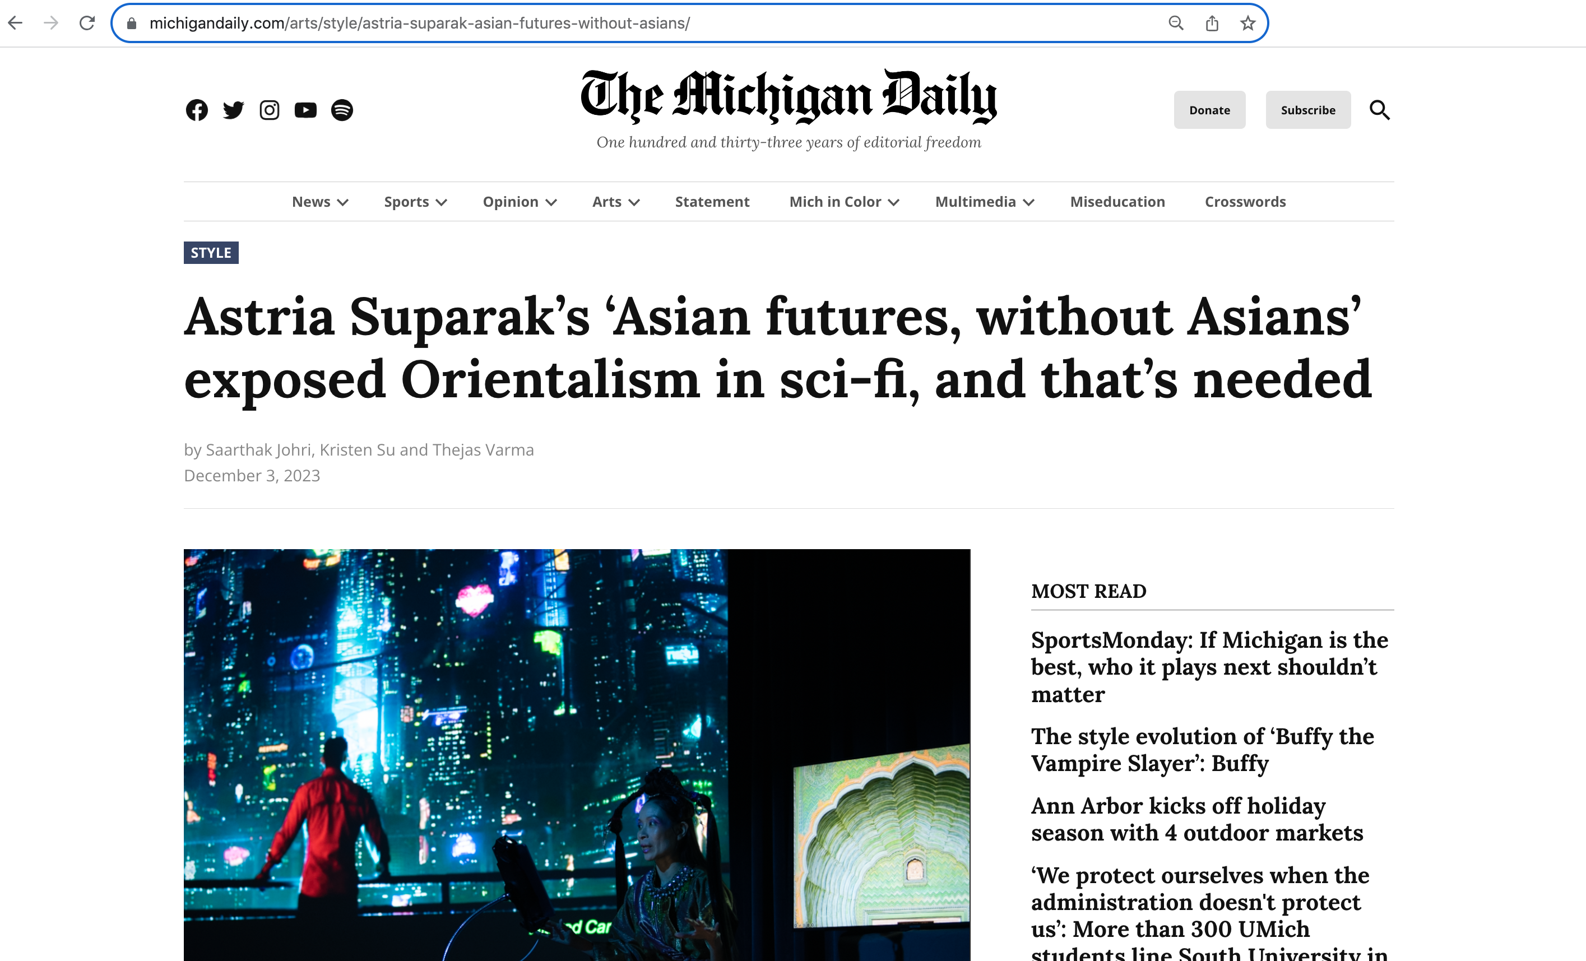
Task: Visit the Twitter profile icon
Action: [x=233, y=110]
